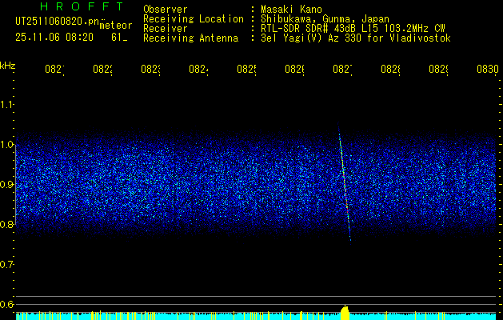Click the 'Receiving Antenna' label
503x320 pixels.
tap(190, 38)
